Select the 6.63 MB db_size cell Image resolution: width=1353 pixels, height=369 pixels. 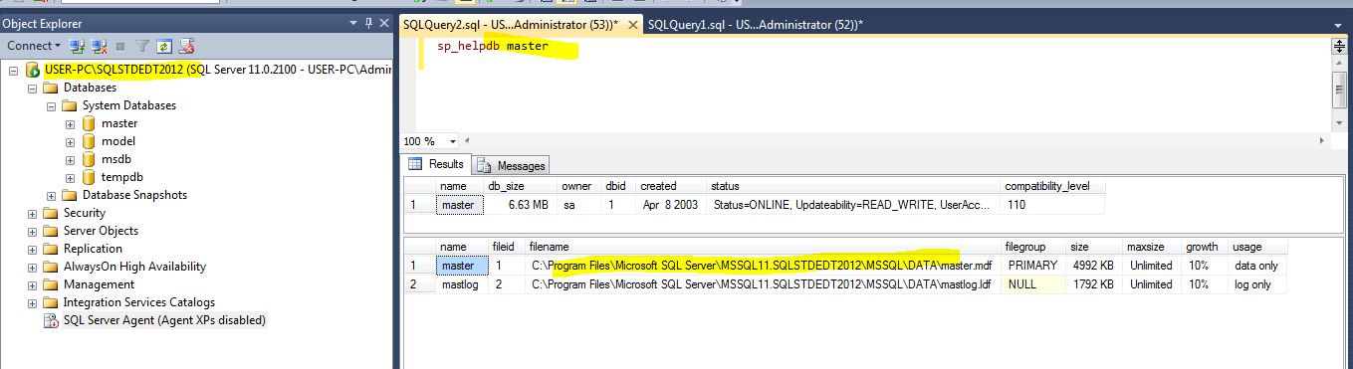click(x=519, y=205)
